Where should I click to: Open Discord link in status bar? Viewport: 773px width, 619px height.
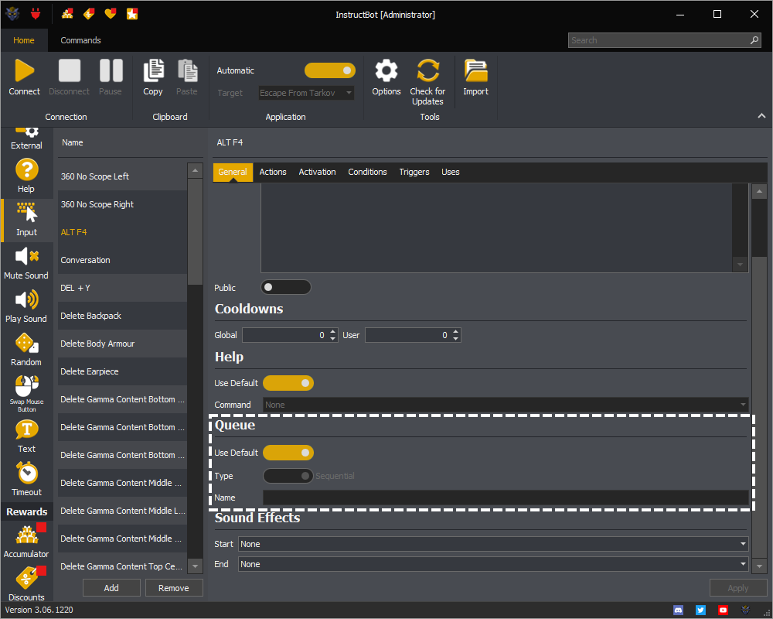click(679, 610)
